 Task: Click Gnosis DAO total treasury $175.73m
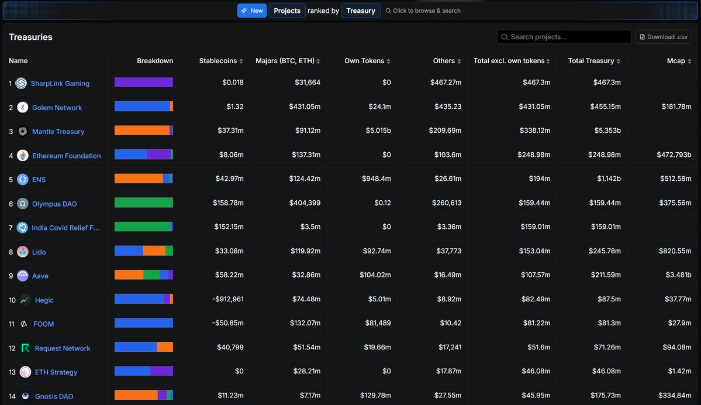click(605, 395)
